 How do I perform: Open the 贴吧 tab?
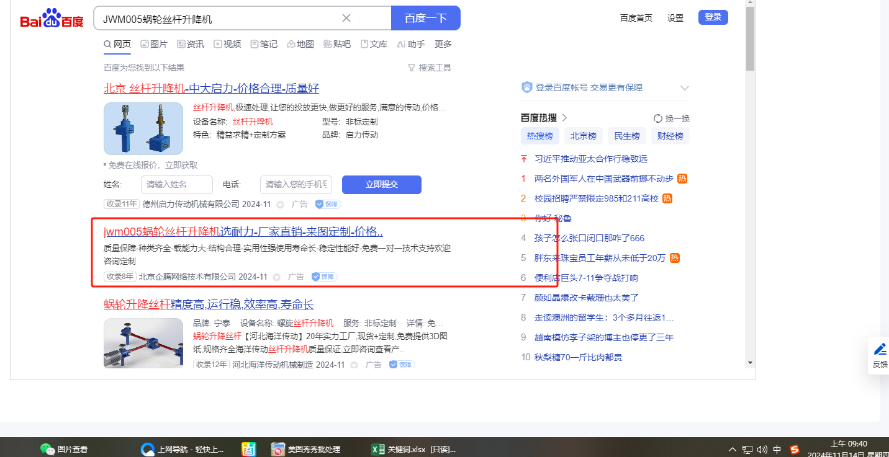(x=337, y=44)
